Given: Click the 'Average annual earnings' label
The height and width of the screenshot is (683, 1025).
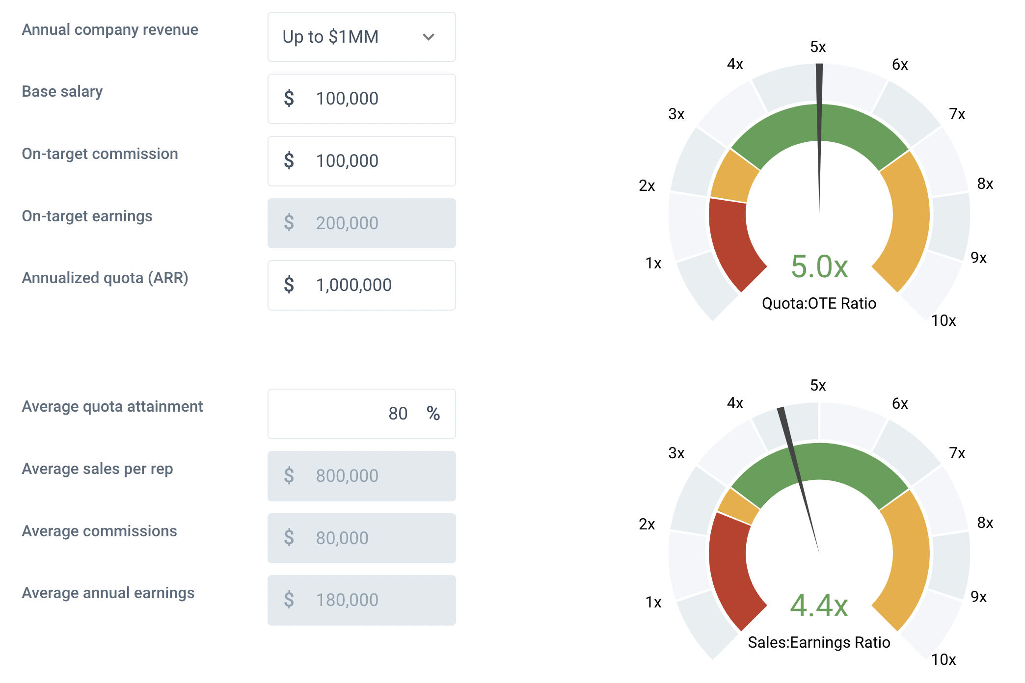Looking at the screenshot, I should click(x=108, y=593).
